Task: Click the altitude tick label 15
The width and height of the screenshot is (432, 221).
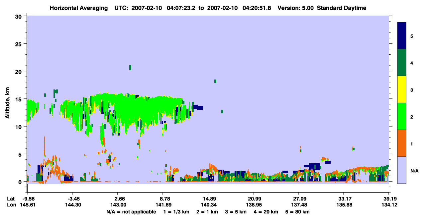Action: tap(19, 99)
